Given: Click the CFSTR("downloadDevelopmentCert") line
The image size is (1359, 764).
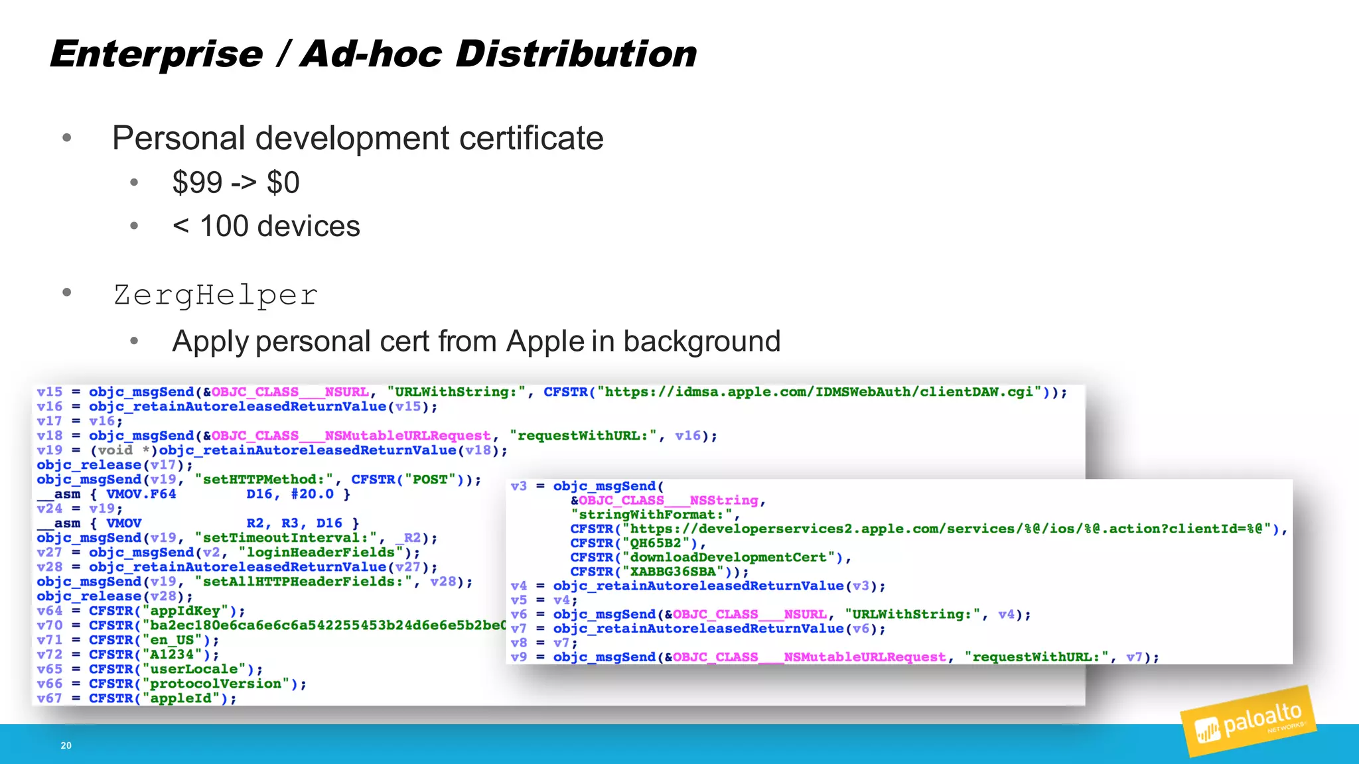Looking at the screenshot, I should pos(711,557).
